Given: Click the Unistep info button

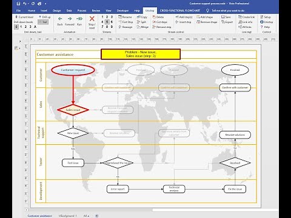Looking at the screenshot, I should pos(266,22).
